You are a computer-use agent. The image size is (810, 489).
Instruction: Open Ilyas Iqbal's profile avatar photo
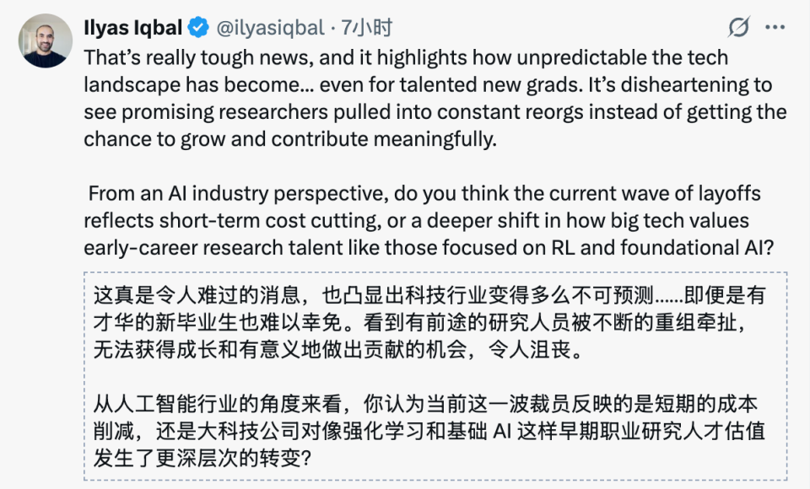coord(45,41)
